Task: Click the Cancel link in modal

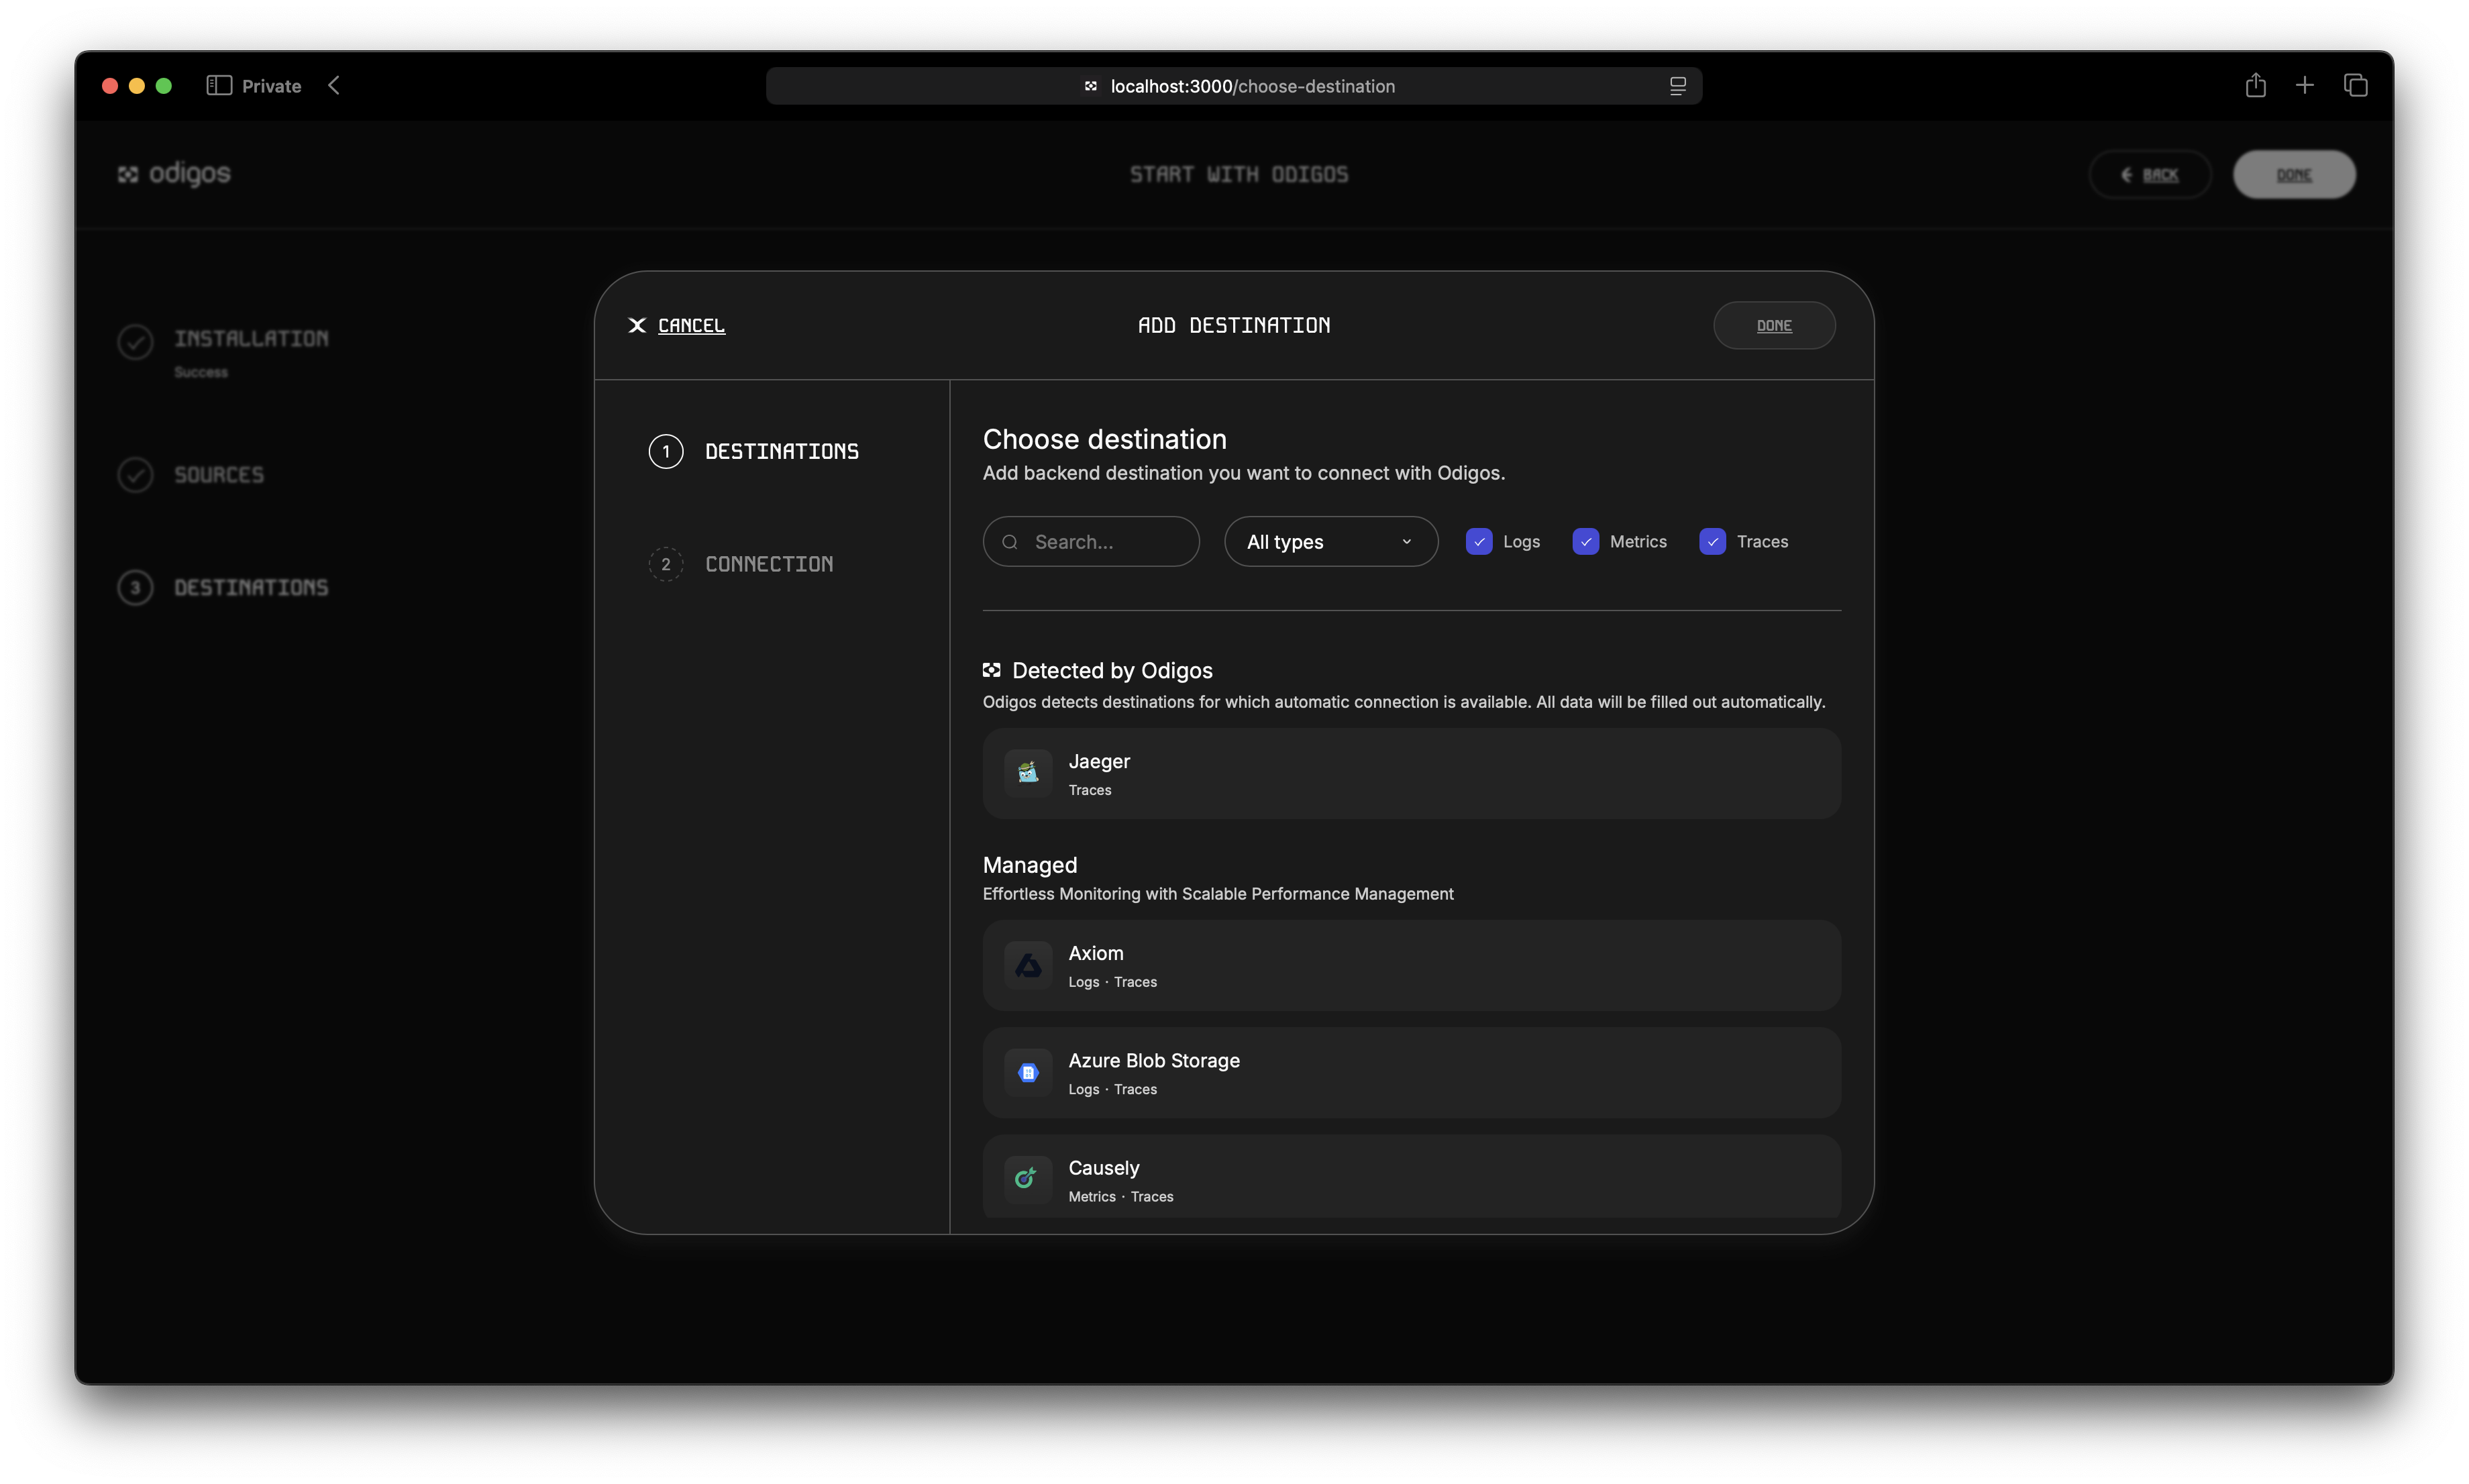Action: pos(691,325)
